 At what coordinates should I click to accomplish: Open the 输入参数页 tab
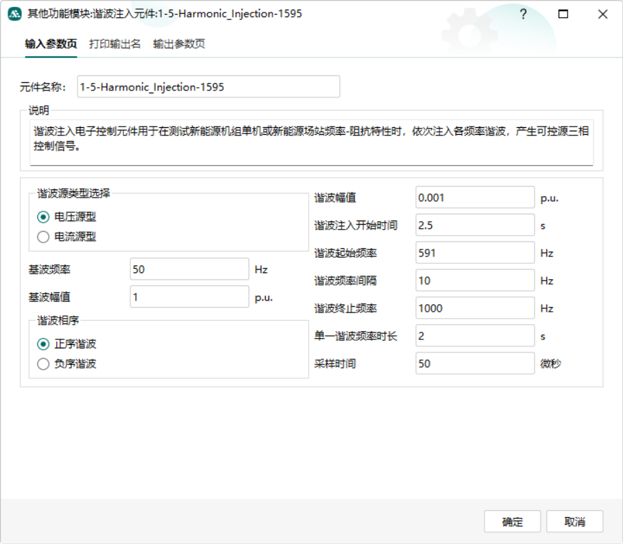51,44
